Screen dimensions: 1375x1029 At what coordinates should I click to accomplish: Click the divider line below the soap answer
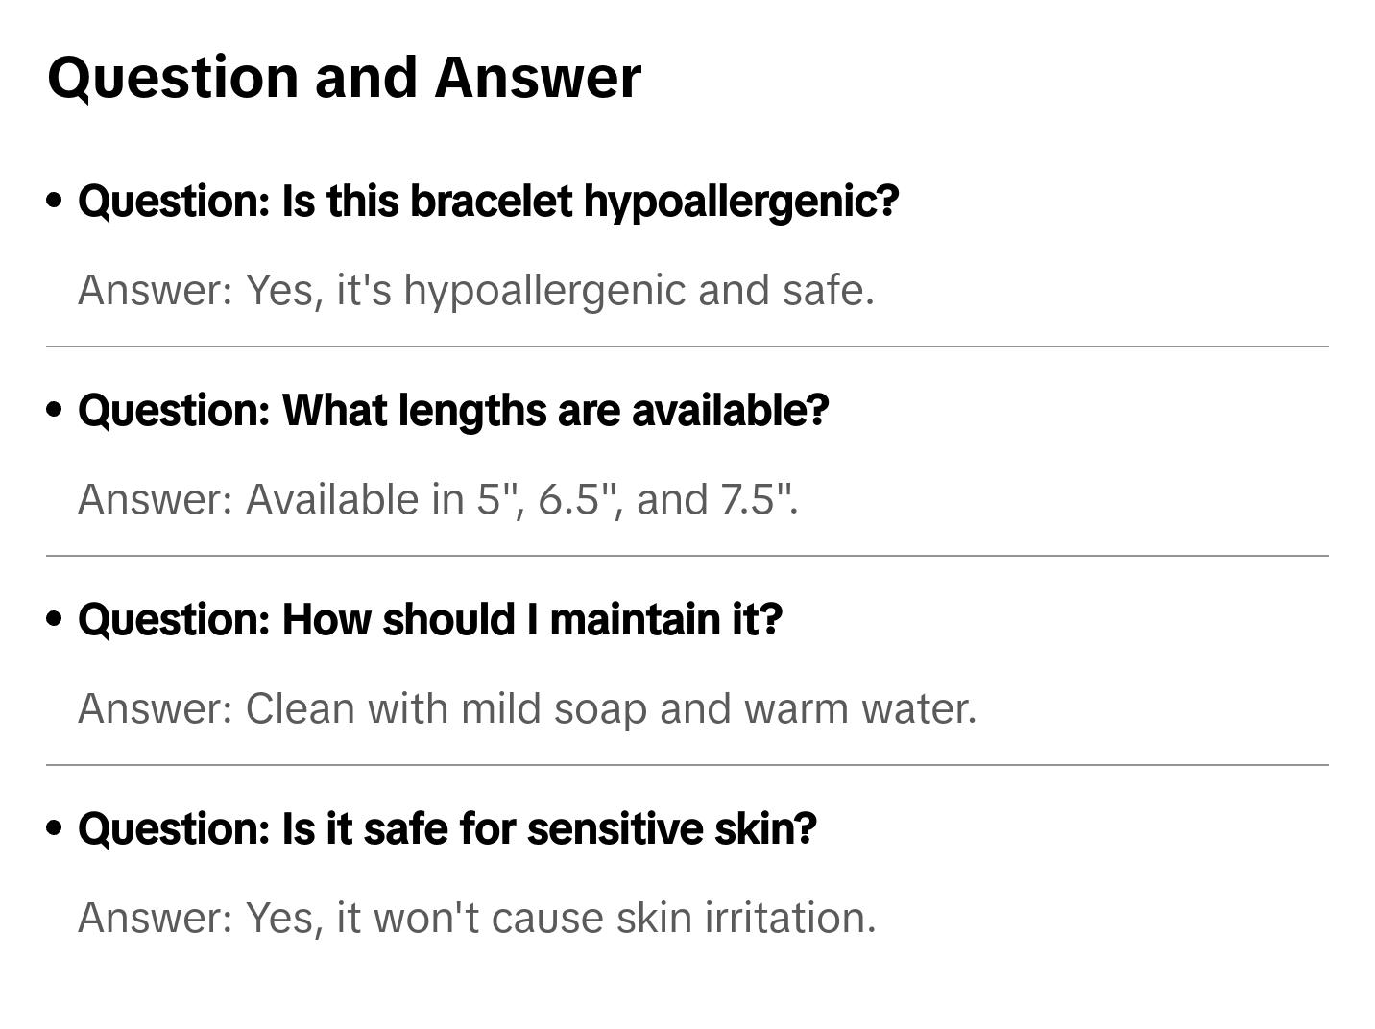(x=687, y=765)
